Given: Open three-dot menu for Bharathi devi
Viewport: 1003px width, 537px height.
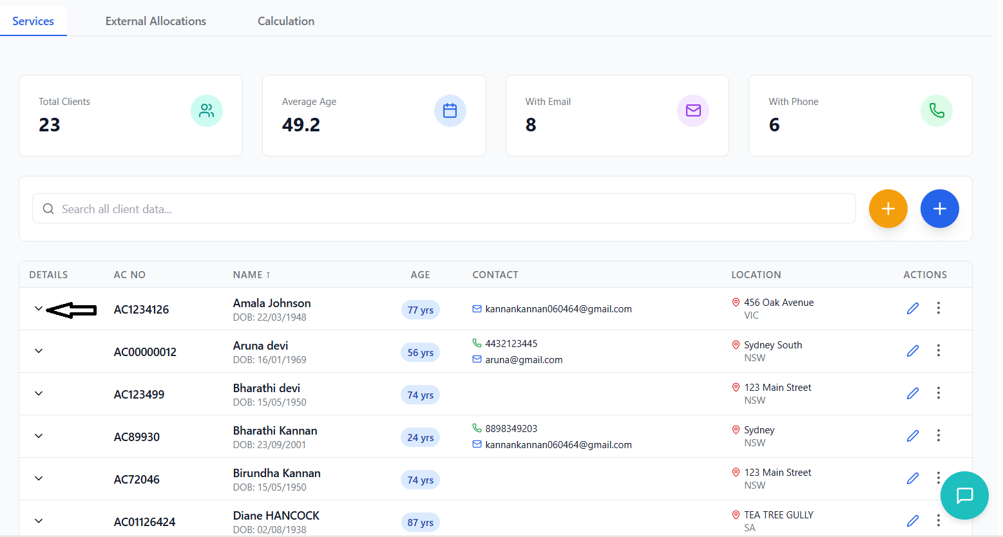Looking at the screenshot, I should [938, 393].
